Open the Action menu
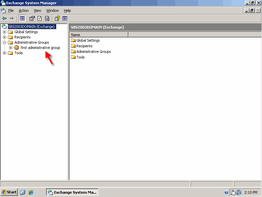 click(x=24, y=11)
